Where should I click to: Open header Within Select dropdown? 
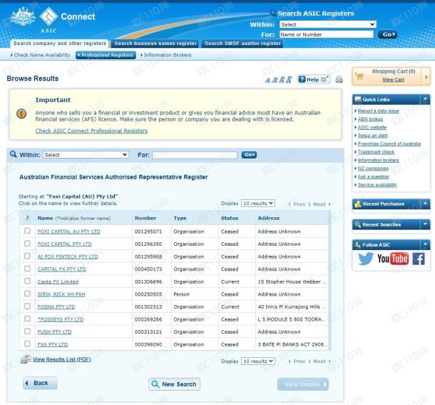point(327,24)
